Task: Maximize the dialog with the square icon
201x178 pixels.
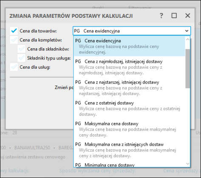Action: (x=174, y=16)
